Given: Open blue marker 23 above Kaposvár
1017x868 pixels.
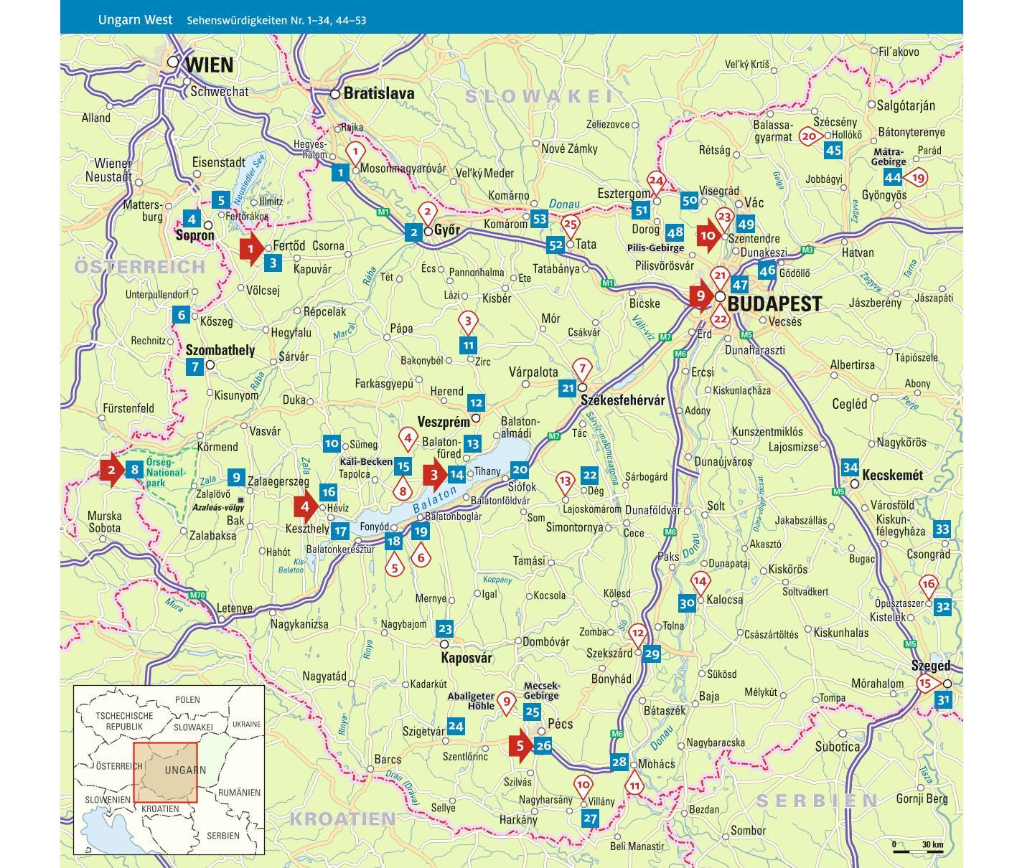Looking at the screenshot, I should click(445, 629).
